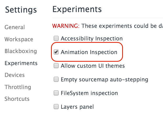
Task: Click the "Layers panel" label text
Action: coord(77,107)
